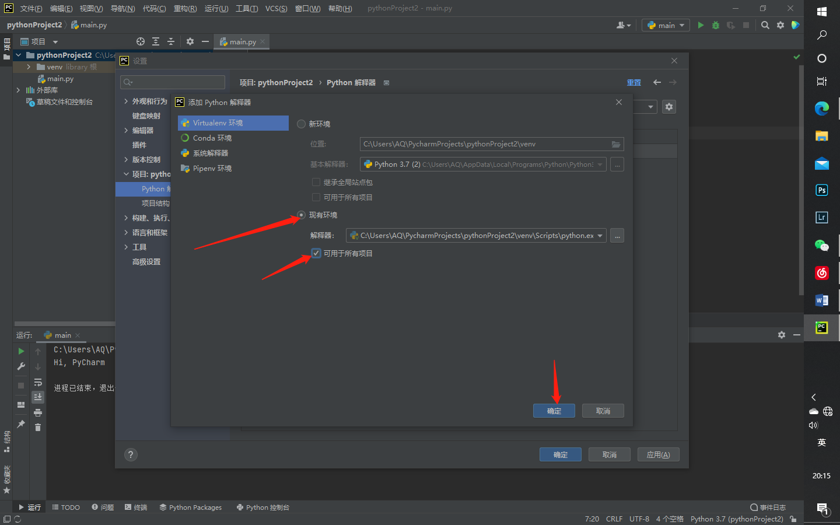Open run panel settings gear
Image resolution: width=840 pixels, height=525 pixels.
782,335
